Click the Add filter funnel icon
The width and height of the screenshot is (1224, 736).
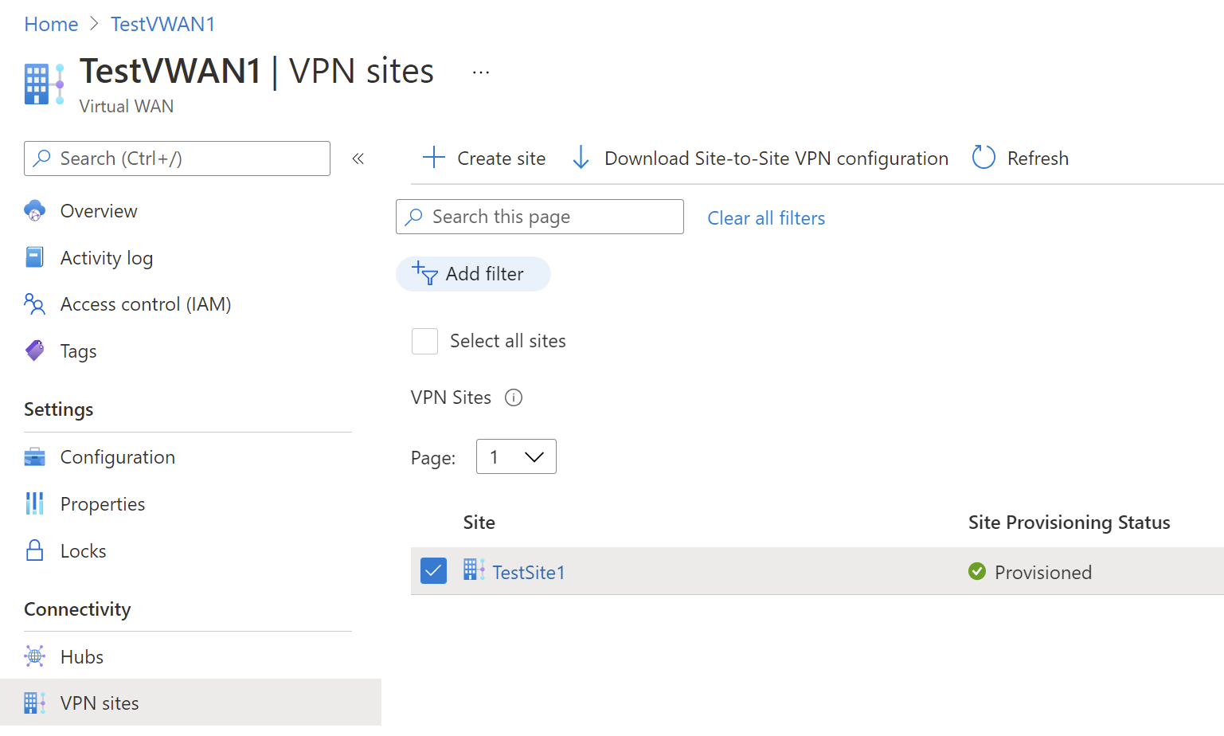pos(425,274)
